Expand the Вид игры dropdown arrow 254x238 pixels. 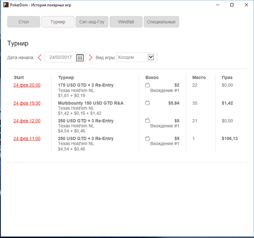click(151, 57)
